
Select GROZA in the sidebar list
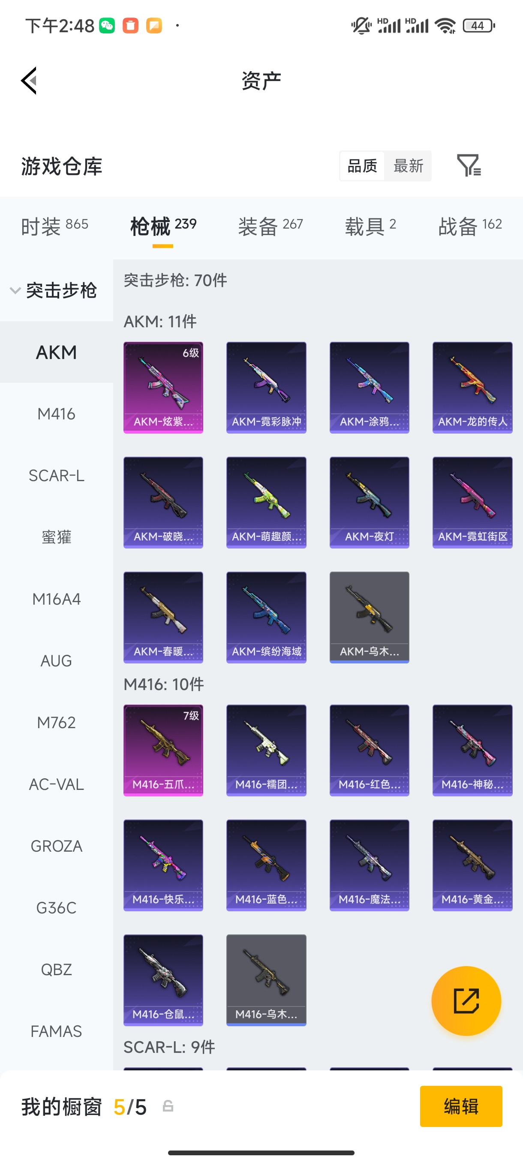coord(57,846)
